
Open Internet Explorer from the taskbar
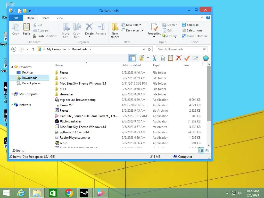[x=21, y=193]
